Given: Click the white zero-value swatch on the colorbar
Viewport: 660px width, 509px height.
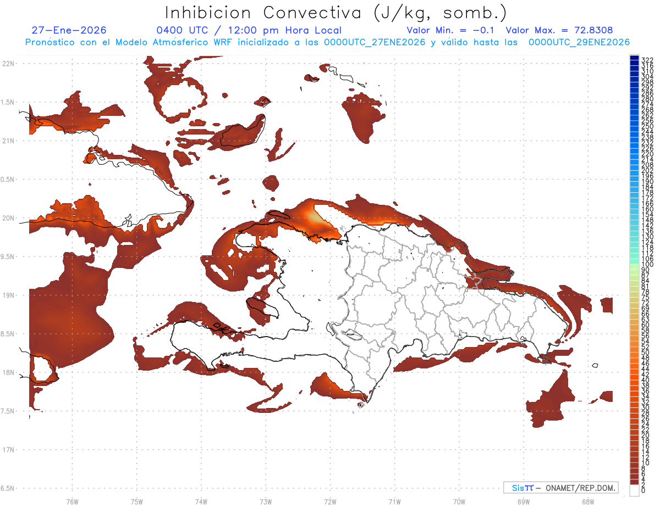Looking at the screenshot, I should point(634,490).
